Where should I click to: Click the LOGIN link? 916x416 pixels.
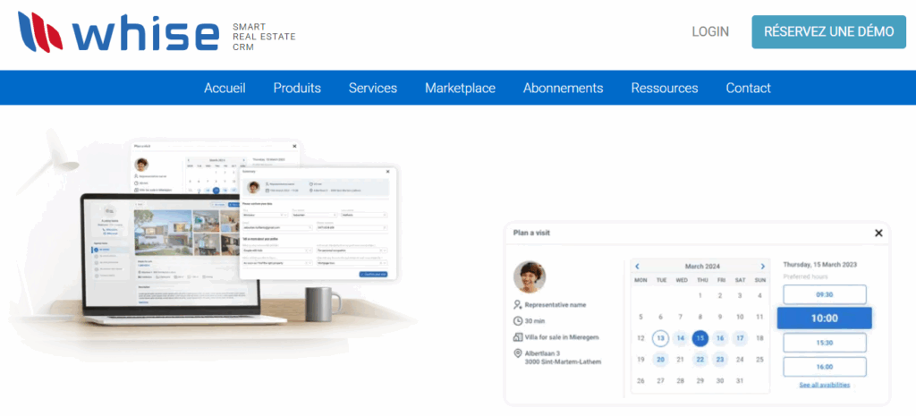(710, 31)
